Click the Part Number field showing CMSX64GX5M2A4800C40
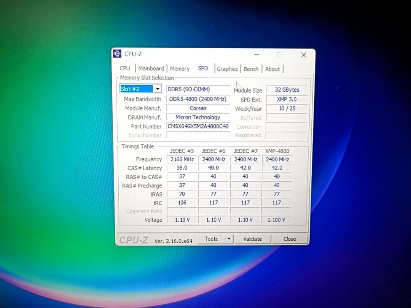 (x=198, y=126)
